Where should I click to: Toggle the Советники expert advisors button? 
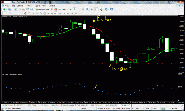(x=60, y=9)
